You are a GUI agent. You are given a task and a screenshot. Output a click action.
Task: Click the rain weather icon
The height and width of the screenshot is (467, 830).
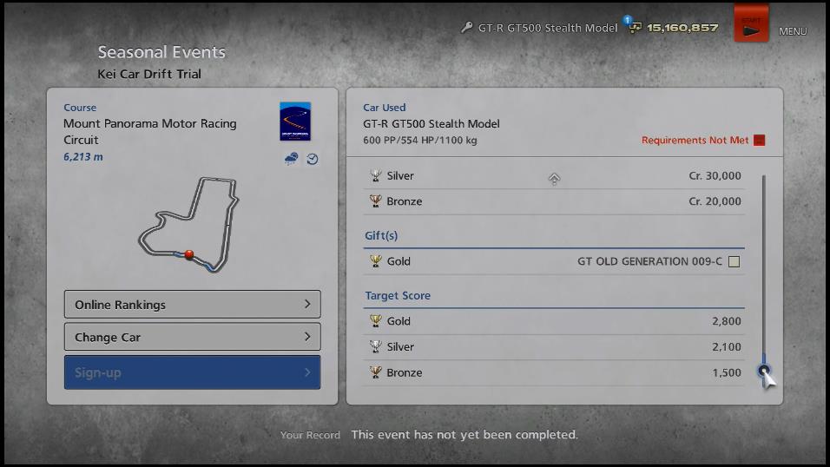pos(291,158)
